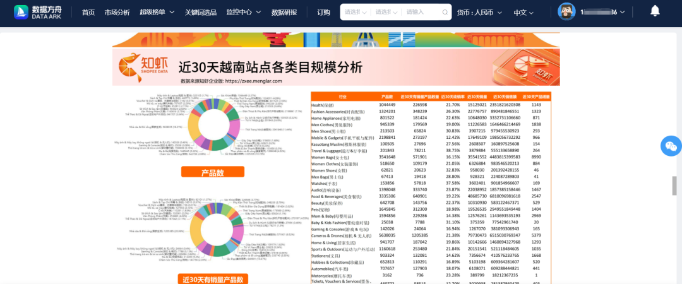Open the first 请选择 dropdown in search bar
Image resolution: width=682 pixels, height=284 pixels.
[355, 12]
